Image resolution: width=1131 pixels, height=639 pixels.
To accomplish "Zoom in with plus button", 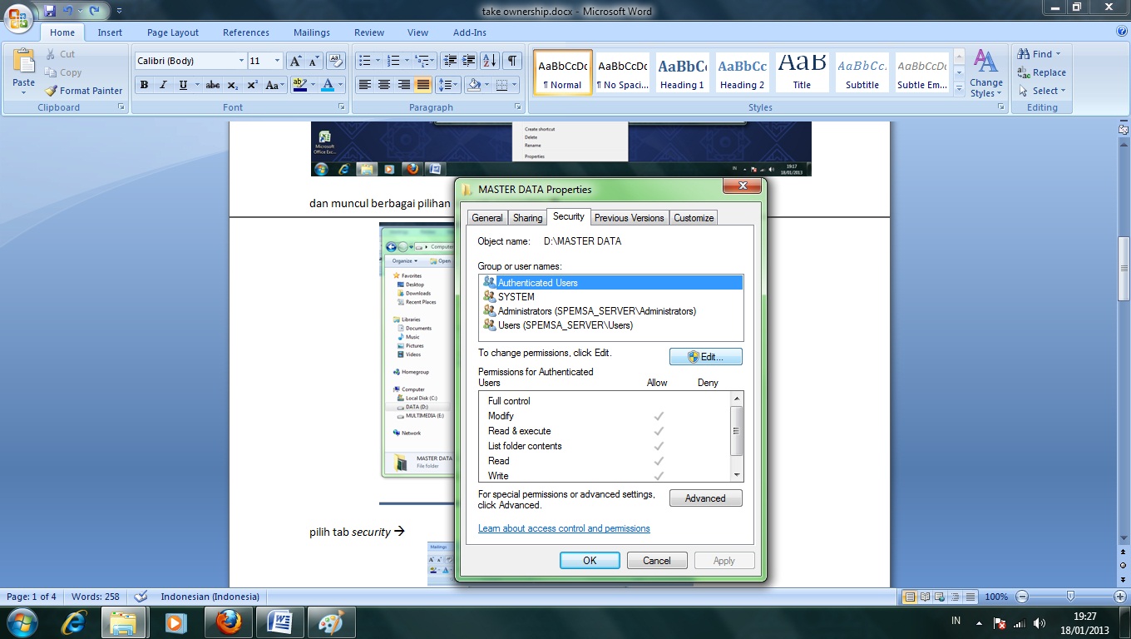I will 1120,597.
